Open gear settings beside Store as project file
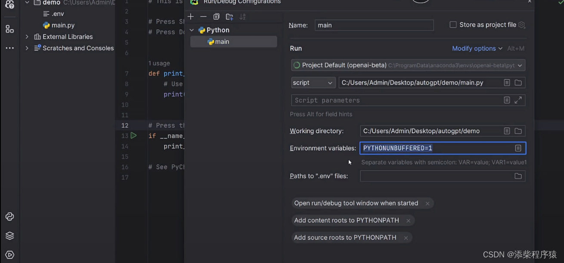This screenshot has width=564, height=263. (522, 25)
